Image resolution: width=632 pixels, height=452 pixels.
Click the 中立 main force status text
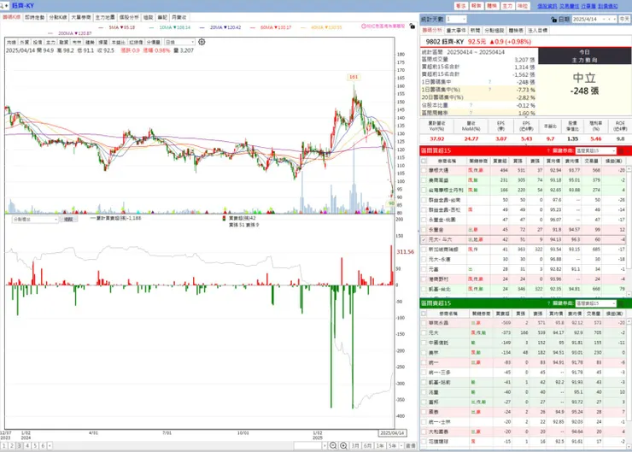pyautogui.click(x=584, y=78)
